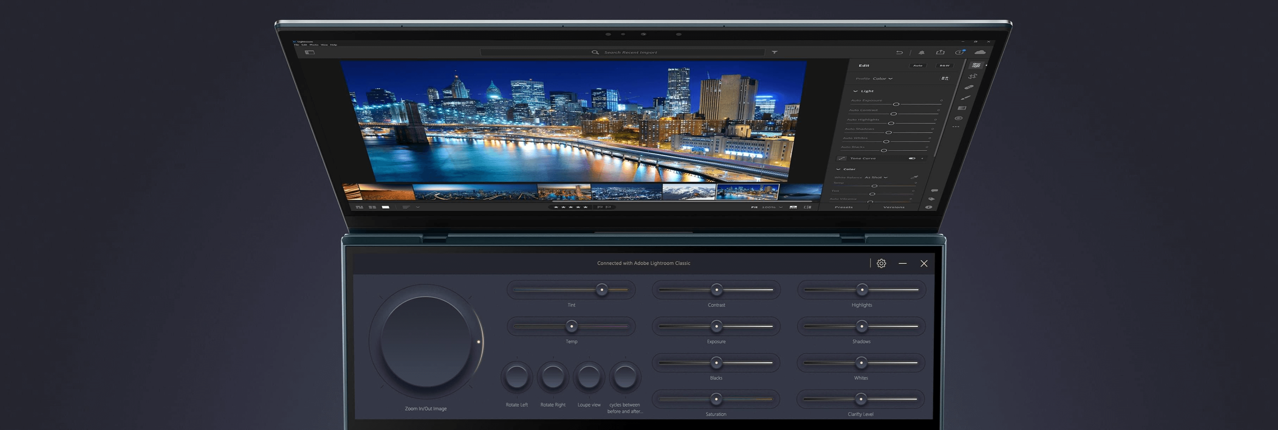Open the comments speech bubble icon
Image resolution: width=1278 pixels, height=430 pixels.
coord(934,190)
